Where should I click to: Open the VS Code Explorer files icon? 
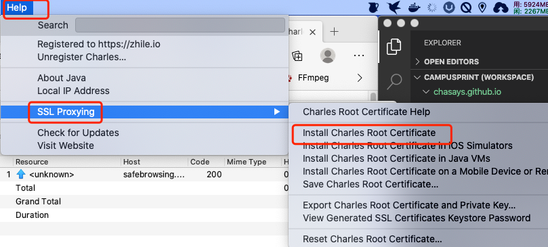coord(394,47)
